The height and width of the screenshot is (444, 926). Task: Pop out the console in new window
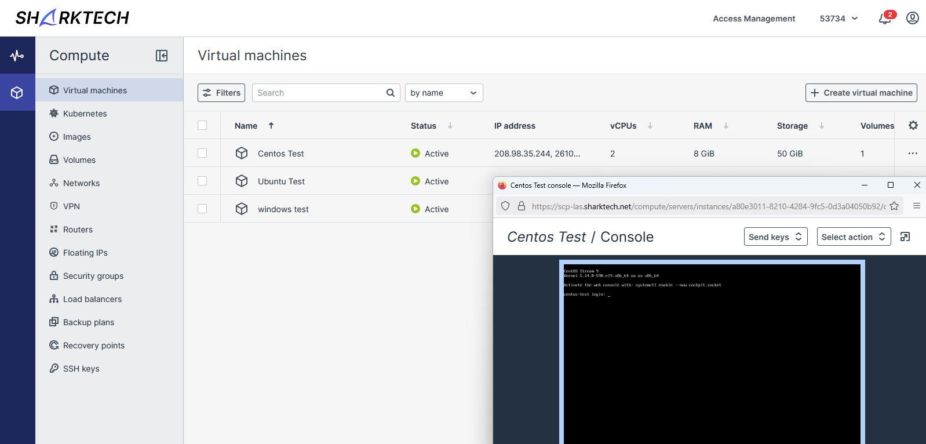coord(905,237)
